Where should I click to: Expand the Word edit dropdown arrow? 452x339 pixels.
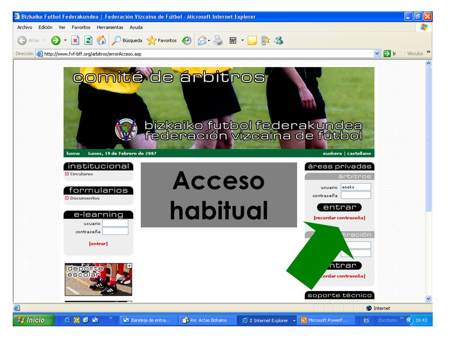point(242,40)
